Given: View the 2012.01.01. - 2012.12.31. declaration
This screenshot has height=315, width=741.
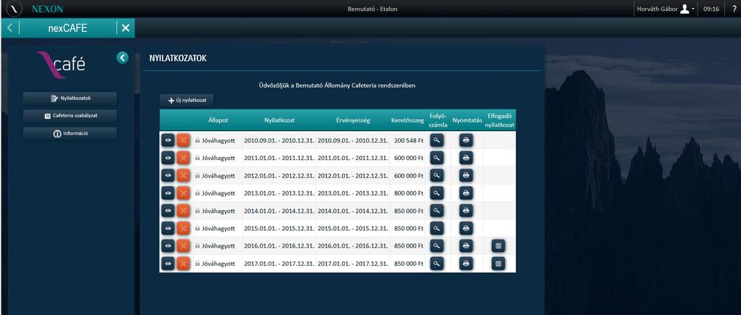Looking at the screenshot, I should (x=168, y=175).
